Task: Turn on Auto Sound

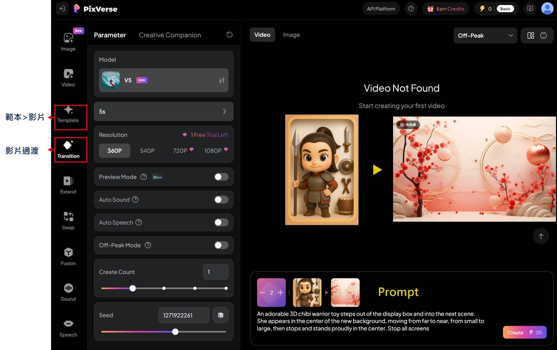Action: click(x=221, y=200)
